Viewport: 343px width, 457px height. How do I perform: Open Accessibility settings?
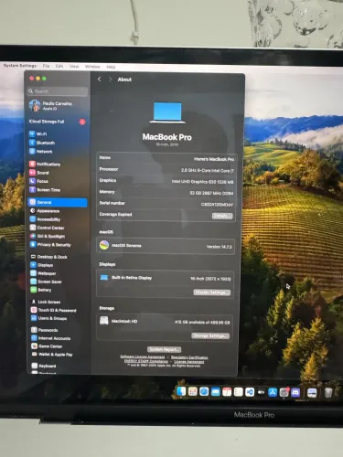pyautogui.click(x=45, y=219)
